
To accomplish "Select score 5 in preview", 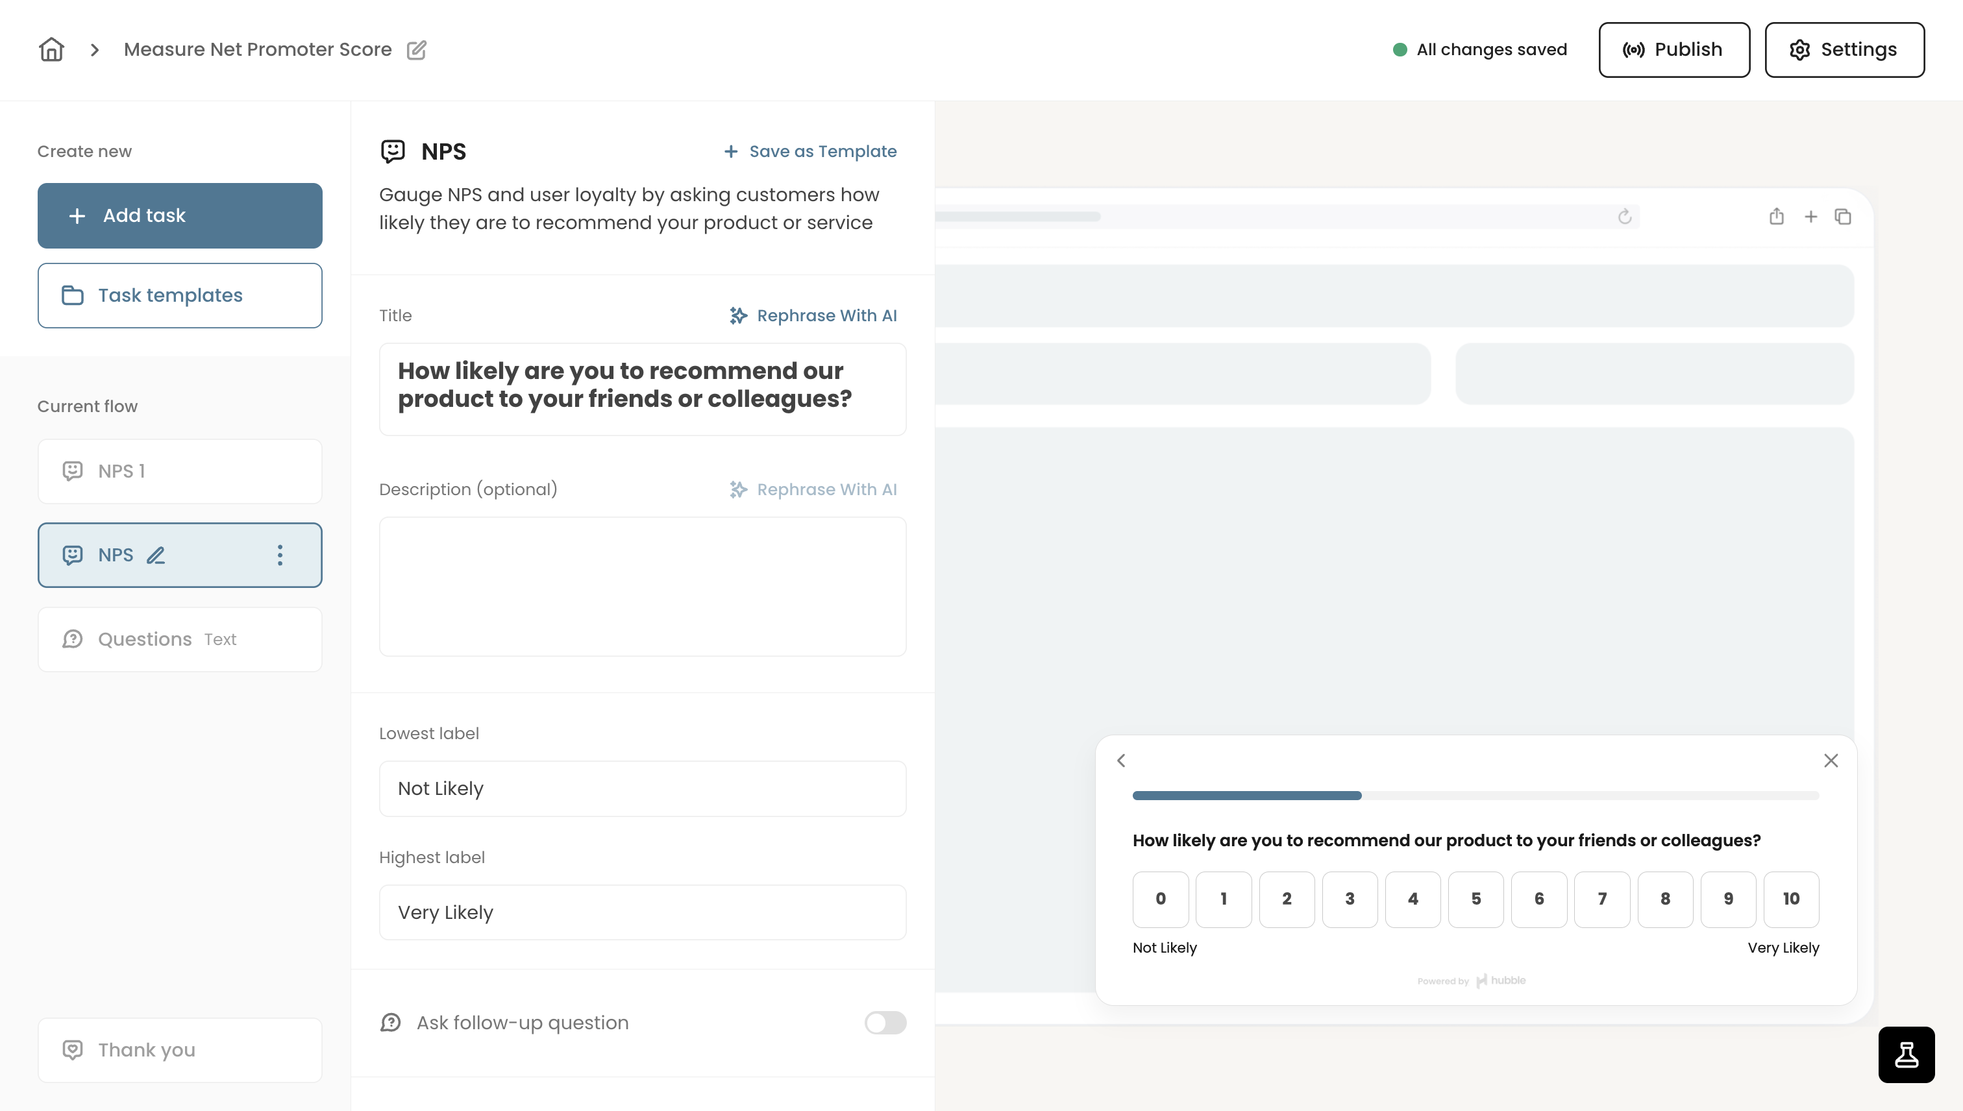I will [1476, 899].
